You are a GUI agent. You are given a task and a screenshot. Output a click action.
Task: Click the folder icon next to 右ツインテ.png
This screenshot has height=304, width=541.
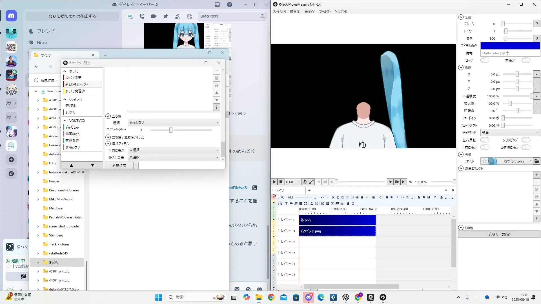pyautogui.click(x=536, y=161)
